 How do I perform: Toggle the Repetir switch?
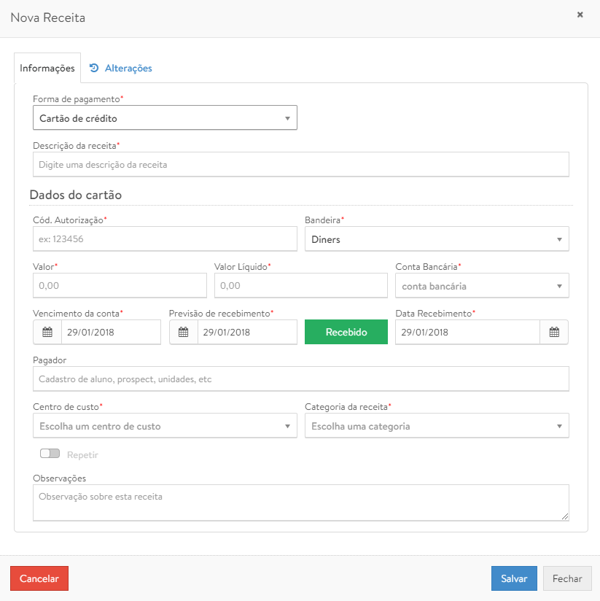(50, 454)
